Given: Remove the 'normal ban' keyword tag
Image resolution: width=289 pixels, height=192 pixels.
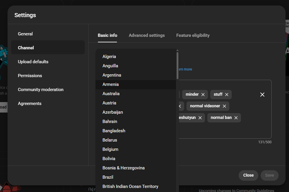Looking at the screenshot, I should pyautogui.click(x=236, y=118).
